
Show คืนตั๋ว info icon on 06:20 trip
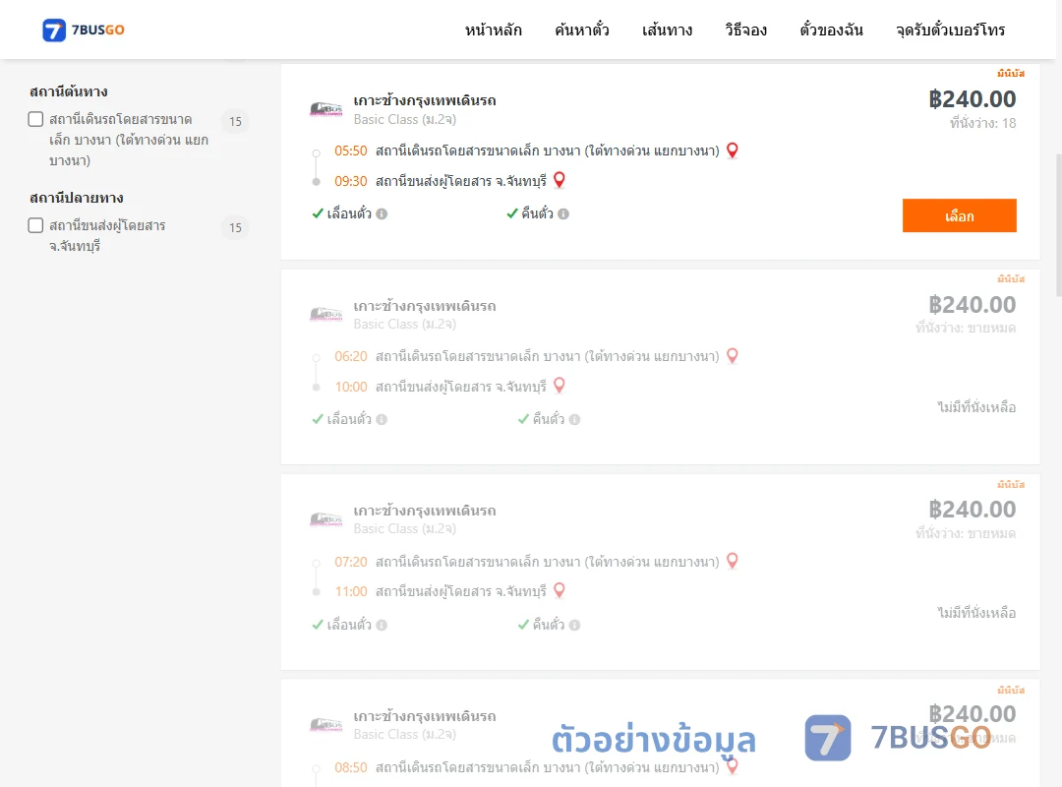pos(575,420)
